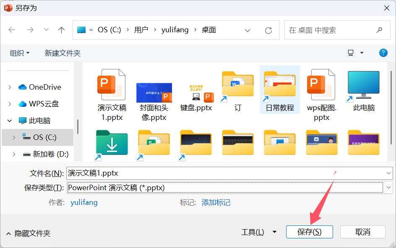This screenshot has width=396, height=248.
Task: Select 桌面 in the address path
Action: 208,30
